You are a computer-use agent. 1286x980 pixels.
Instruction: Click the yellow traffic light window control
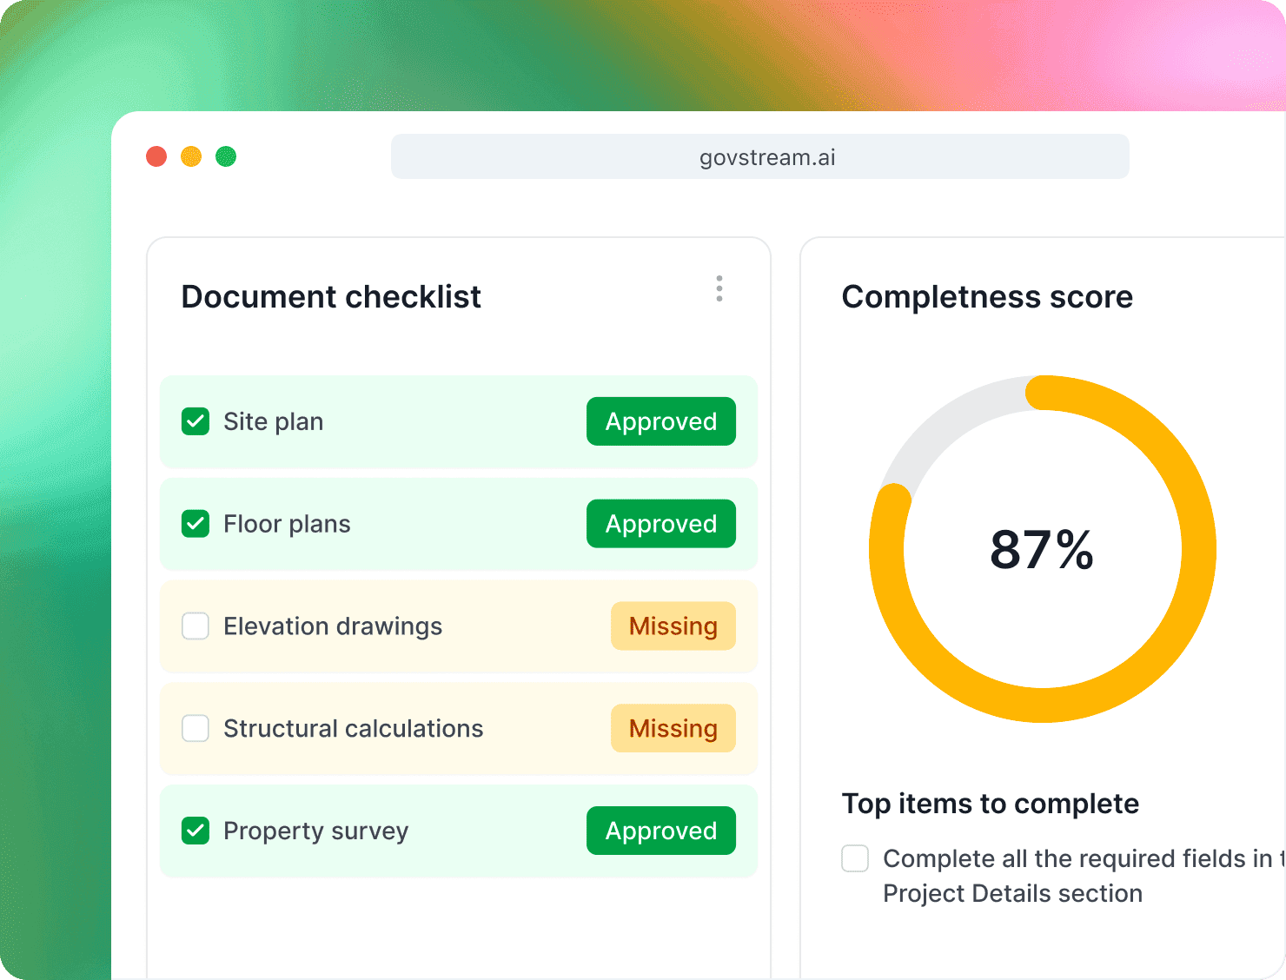191,156
